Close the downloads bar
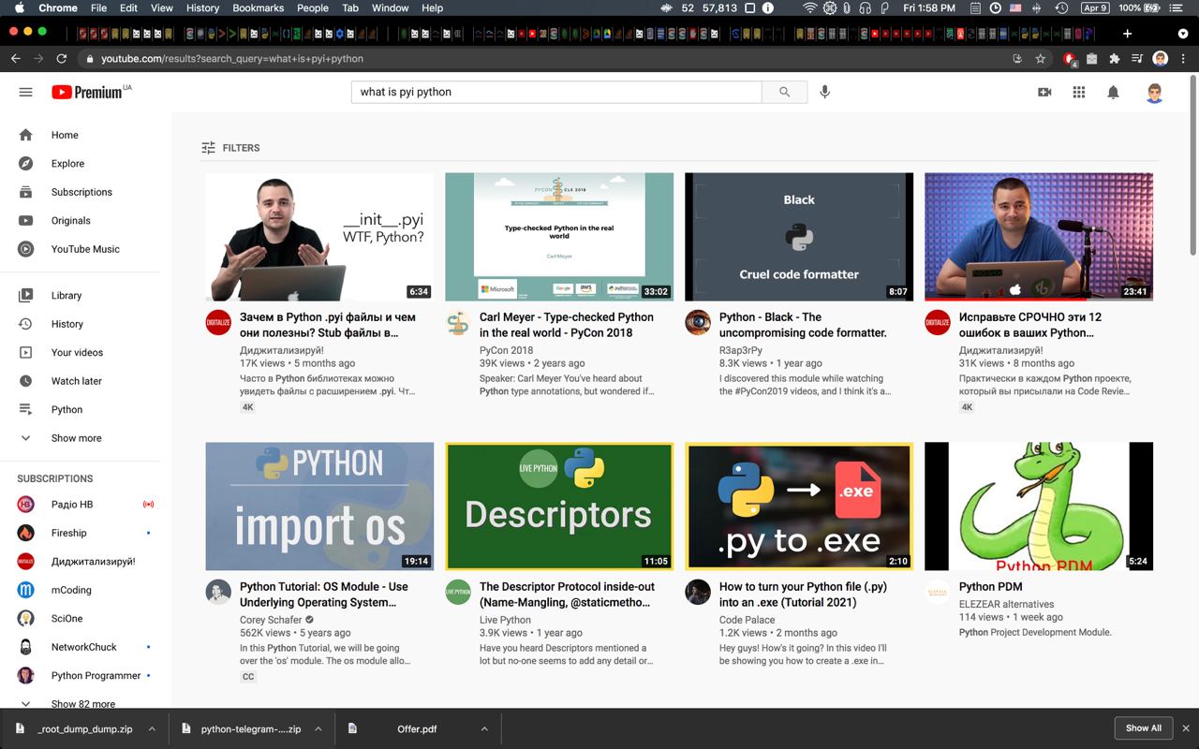Image resolution: width=1199 pixels, height=749 pixels. 1186,728
